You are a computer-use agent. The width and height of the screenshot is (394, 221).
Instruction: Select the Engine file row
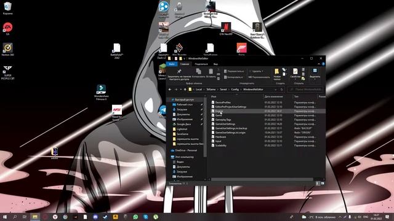[x=268, y=111]
